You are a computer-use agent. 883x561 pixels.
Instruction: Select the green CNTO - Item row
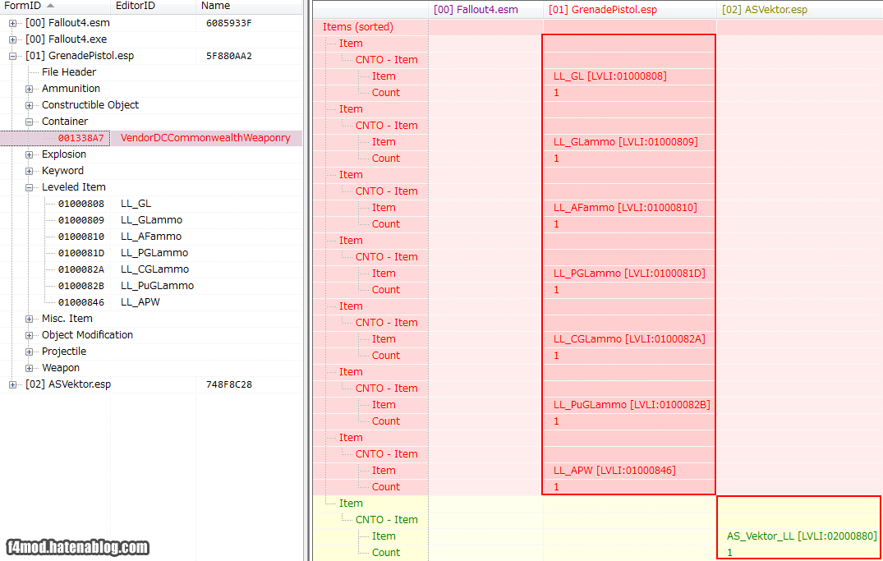(386, 520)
